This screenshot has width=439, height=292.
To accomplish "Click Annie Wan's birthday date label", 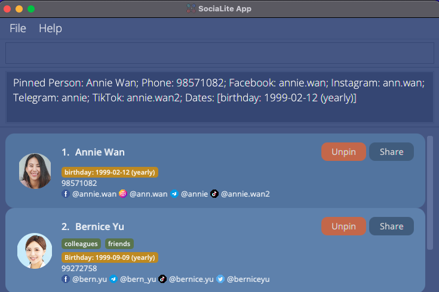I will [x=110, y=172].
